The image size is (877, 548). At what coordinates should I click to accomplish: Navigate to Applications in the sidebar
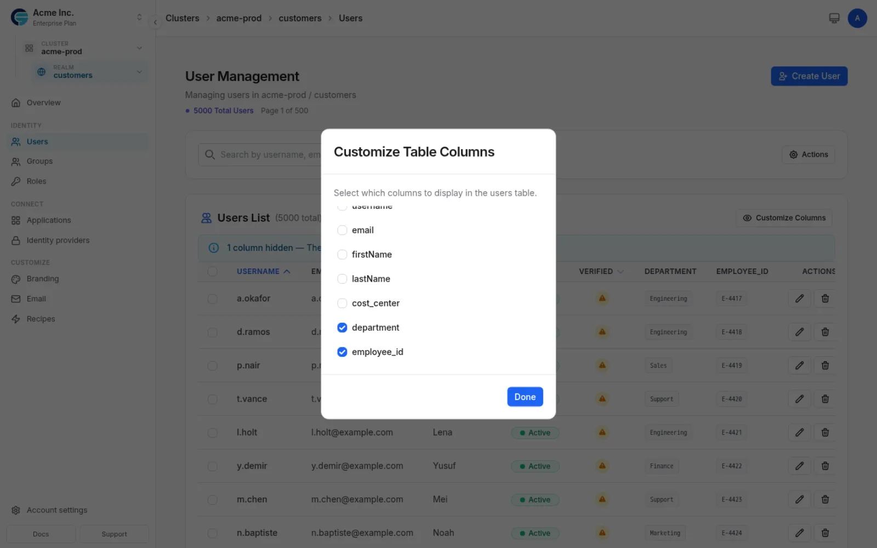(49, 220)
